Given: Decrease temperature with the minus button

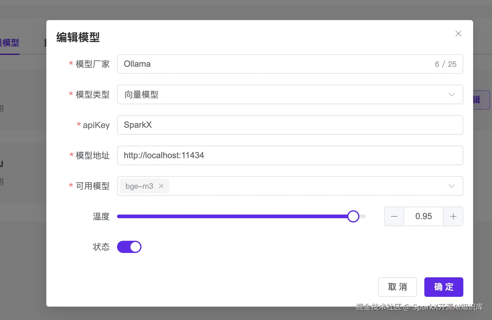Looking at the screenshot, I should coord(394,216).
